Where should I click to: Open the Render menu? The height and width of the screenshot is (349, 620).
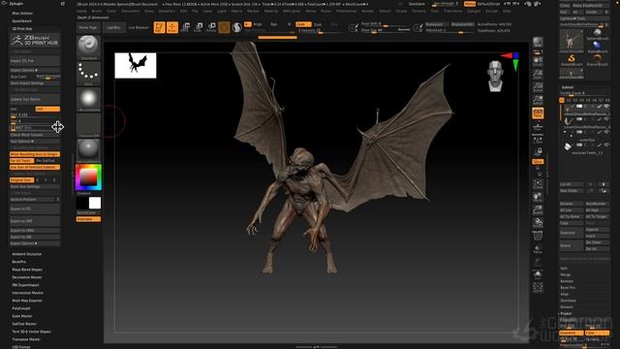click(x=367, y=11)
